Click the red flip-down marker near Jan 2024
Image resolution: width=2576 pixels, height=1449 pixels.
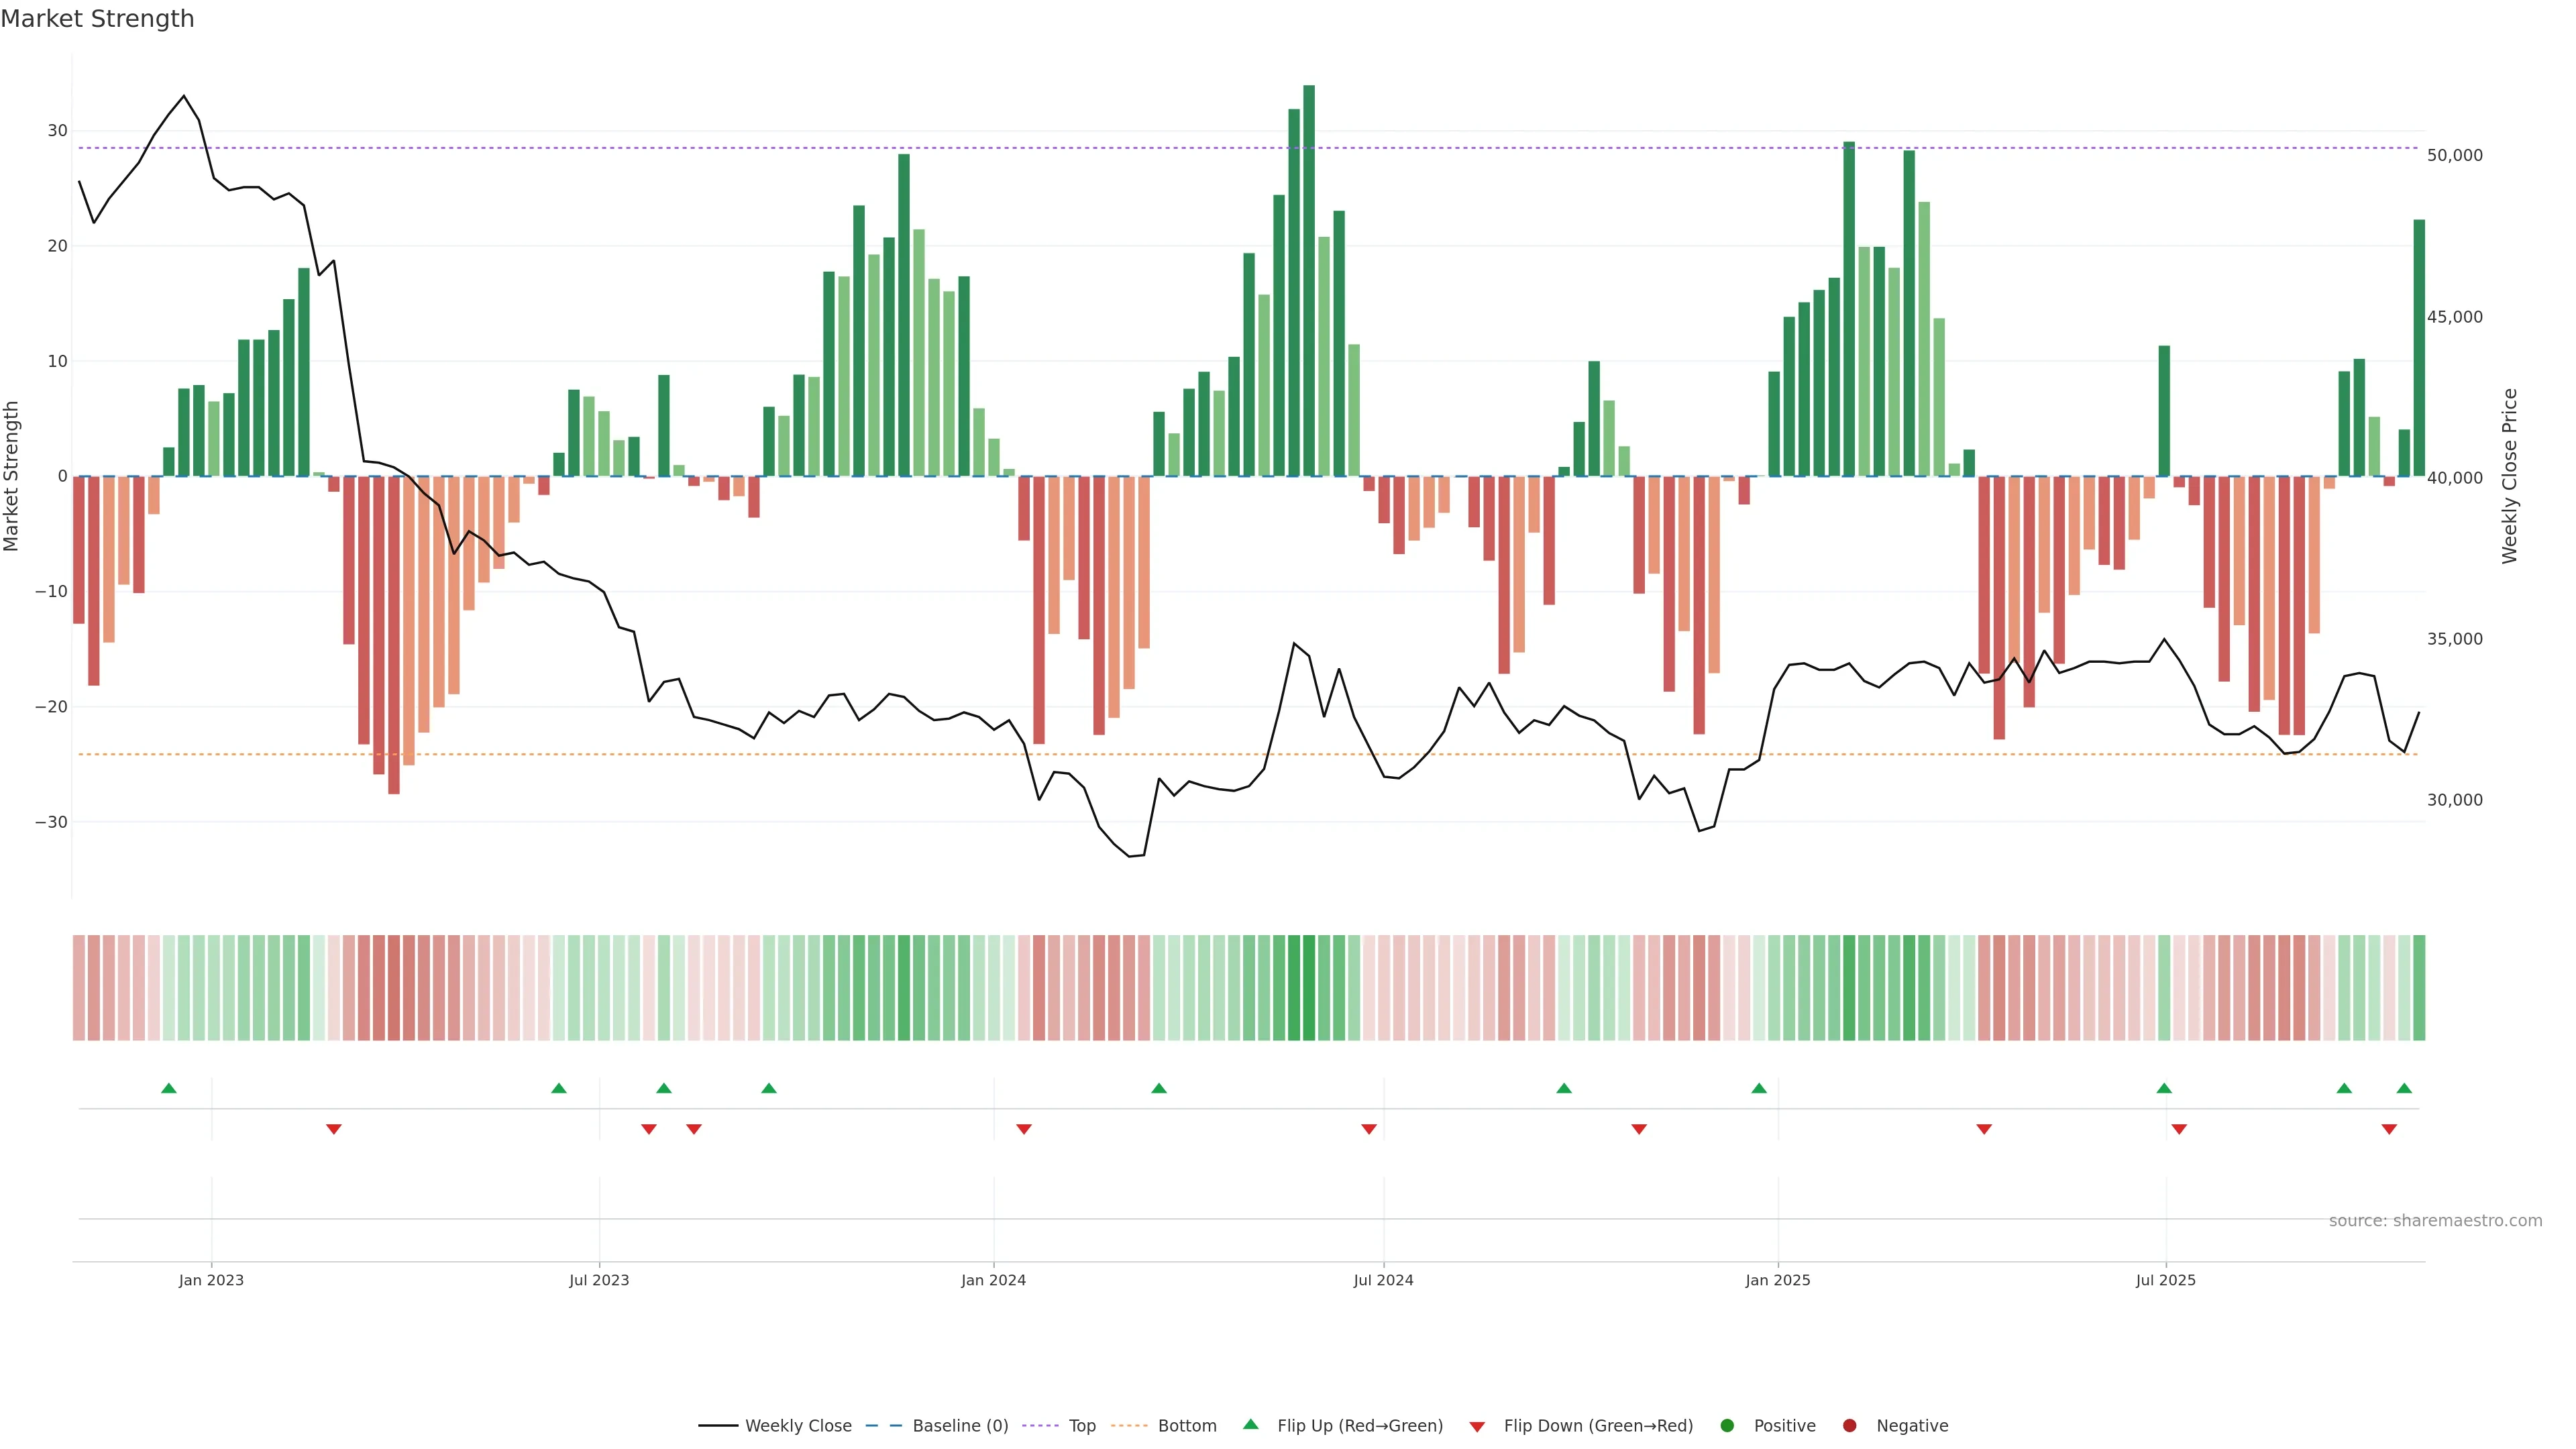click(1024, 1129)
